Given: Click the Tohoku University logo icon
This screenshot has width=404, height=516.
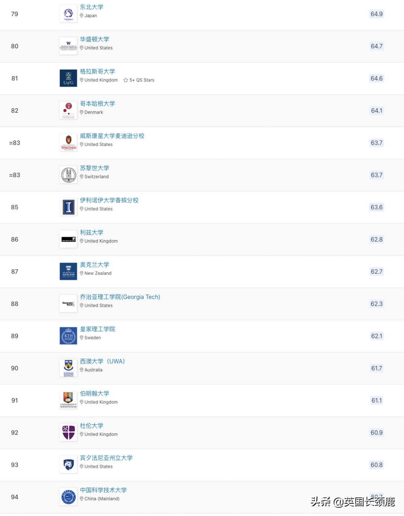Looking at the screenshot, I should [x=68, y=14].
